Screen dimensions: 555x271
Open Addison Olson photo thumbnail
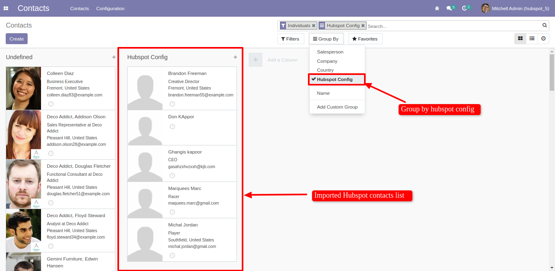click(x=24, y=134)
